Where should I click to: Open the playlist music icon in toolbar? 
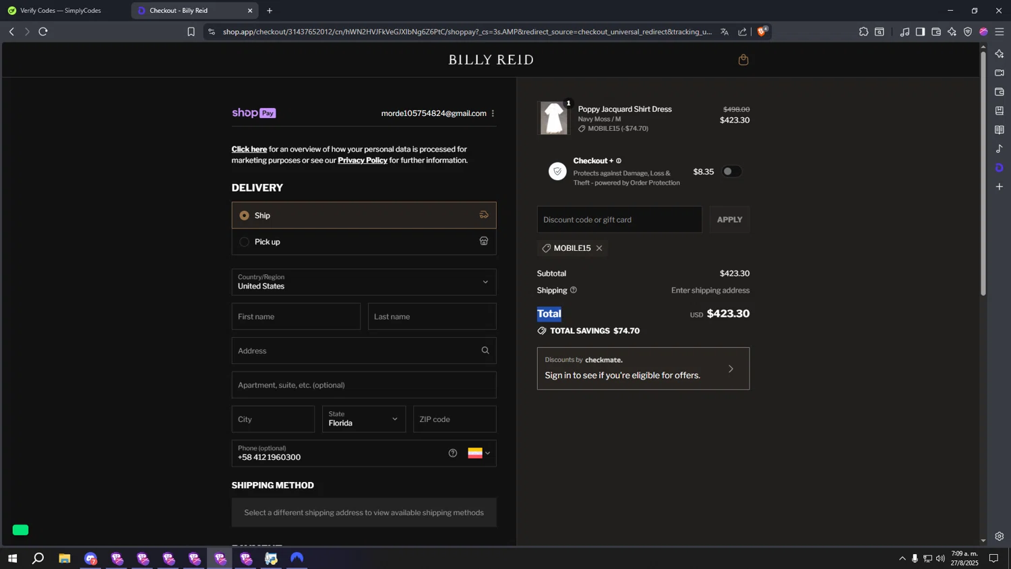click(x=905, y=32)
